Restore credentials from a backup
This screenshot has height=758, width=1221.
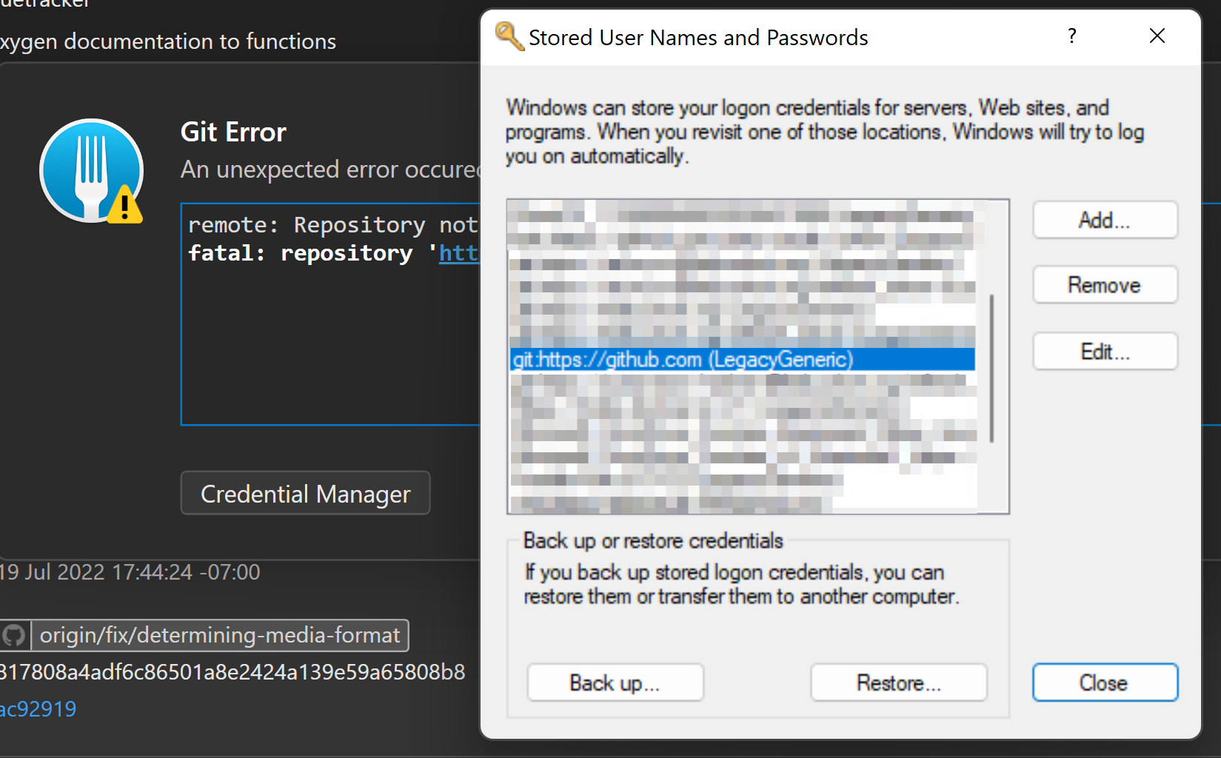(x=898, y=682)
